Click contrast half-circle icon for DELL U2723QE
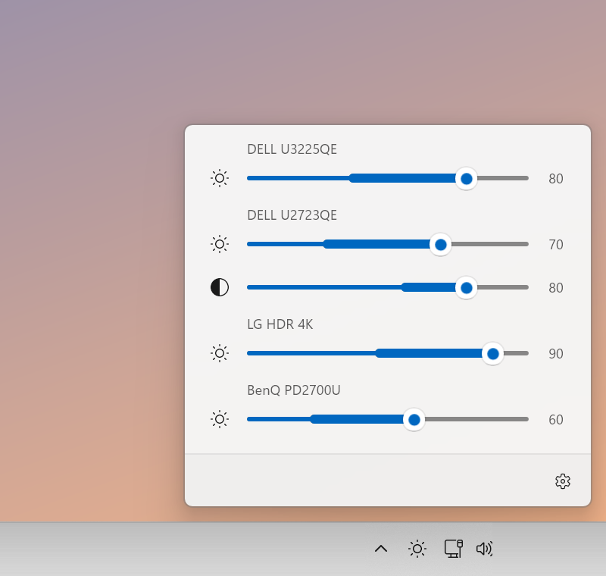 coord(220,287)
